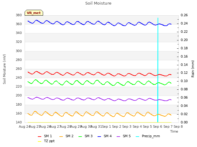Image resolution: width=197 pixels, height=147 pixels.
Task: Select TZ ppt legend entry
Action: click(x=46, y=141)
